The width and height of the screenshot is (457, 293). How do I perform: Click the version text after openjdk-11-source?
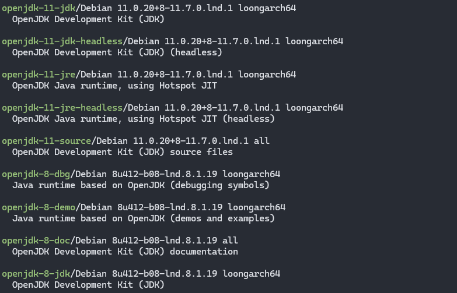tap(193, 141)
